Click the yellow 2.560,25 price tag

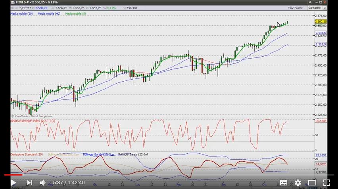coord(321,21)
